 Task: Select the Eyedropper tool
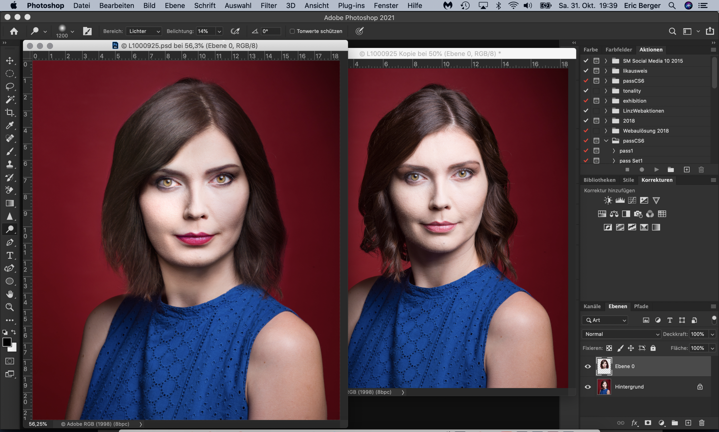(x=10, y=125)
